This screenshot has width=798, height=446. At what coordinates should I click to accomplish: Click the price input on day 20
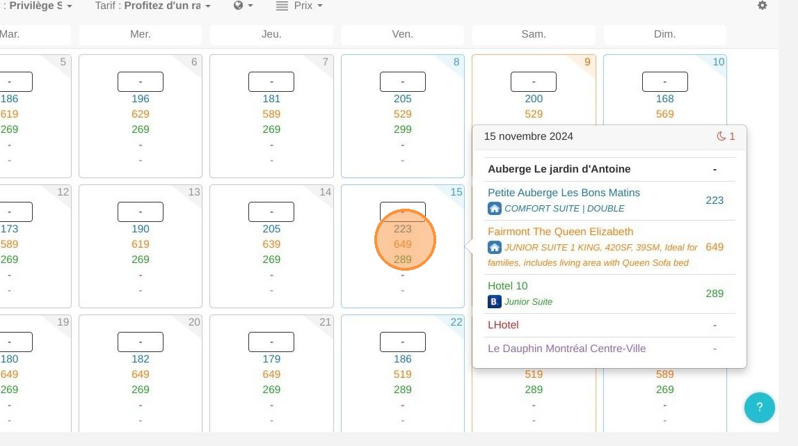141,342
